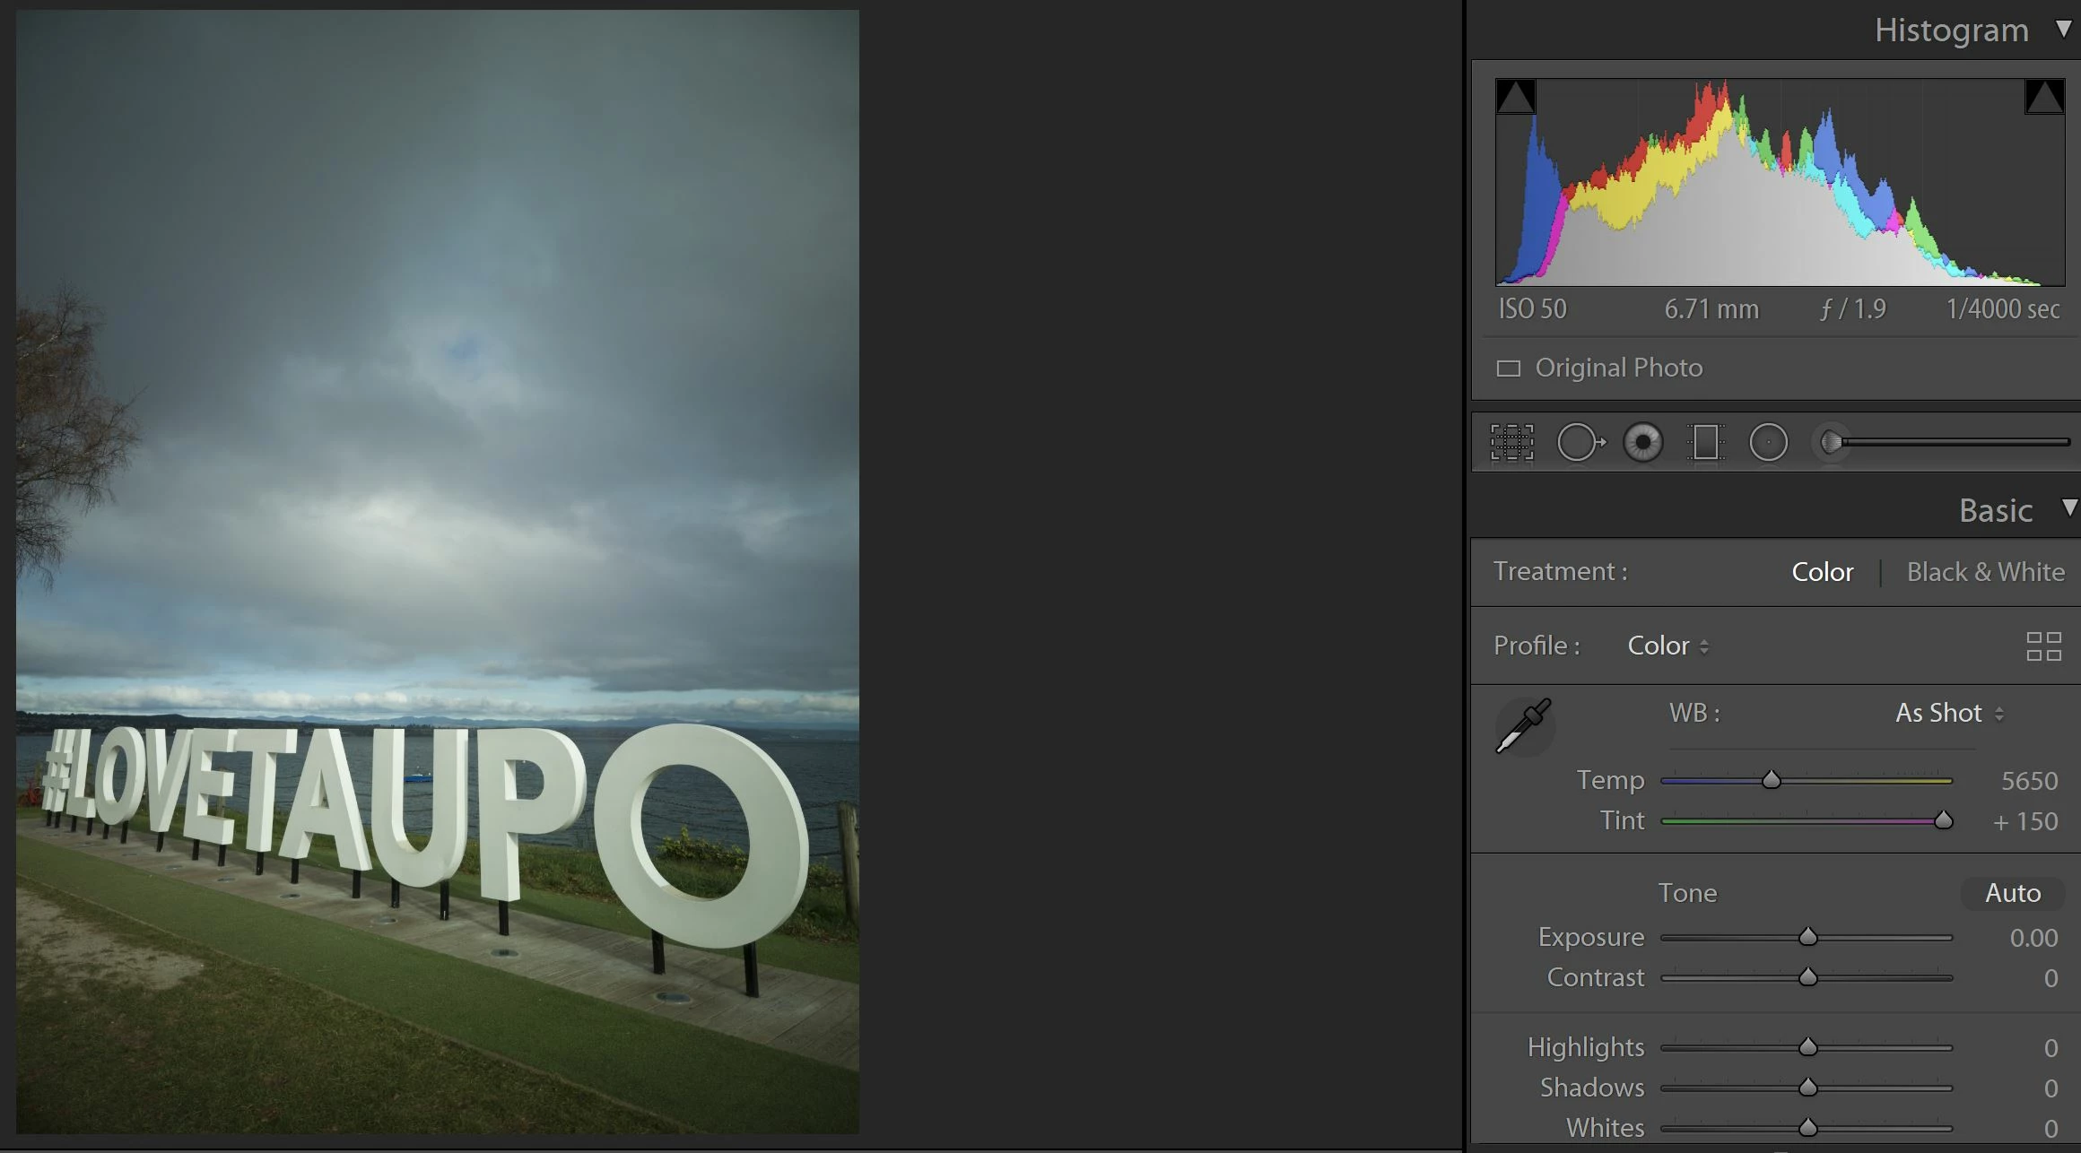Collapse the Basic panel

[2068, 508]
